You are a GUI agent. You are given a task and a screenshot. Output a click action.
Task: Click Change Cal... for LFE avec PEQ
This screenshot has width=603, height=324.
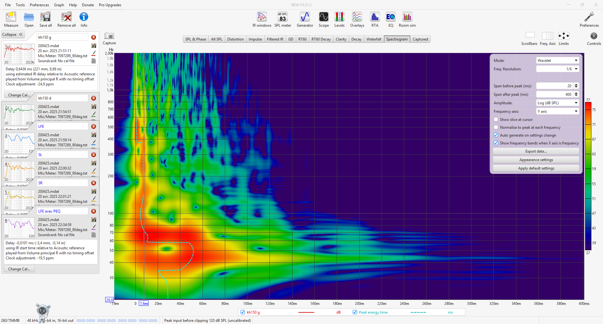(x=19, y=269)
